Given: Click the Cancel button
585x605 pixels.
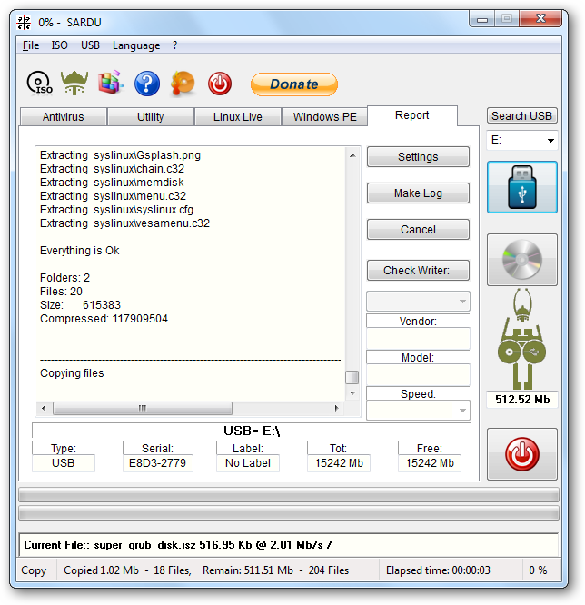Looking at the screenshot, I should click(x=418, y=230).
